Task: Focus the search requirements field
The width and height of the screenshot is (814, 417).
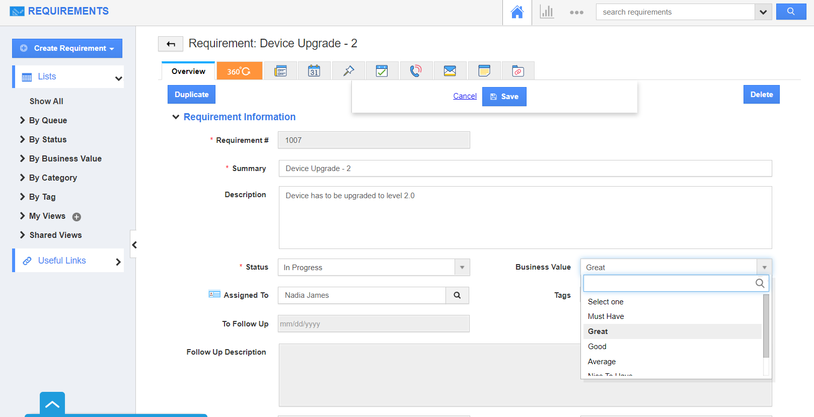Action: click(x=675, y=12)
